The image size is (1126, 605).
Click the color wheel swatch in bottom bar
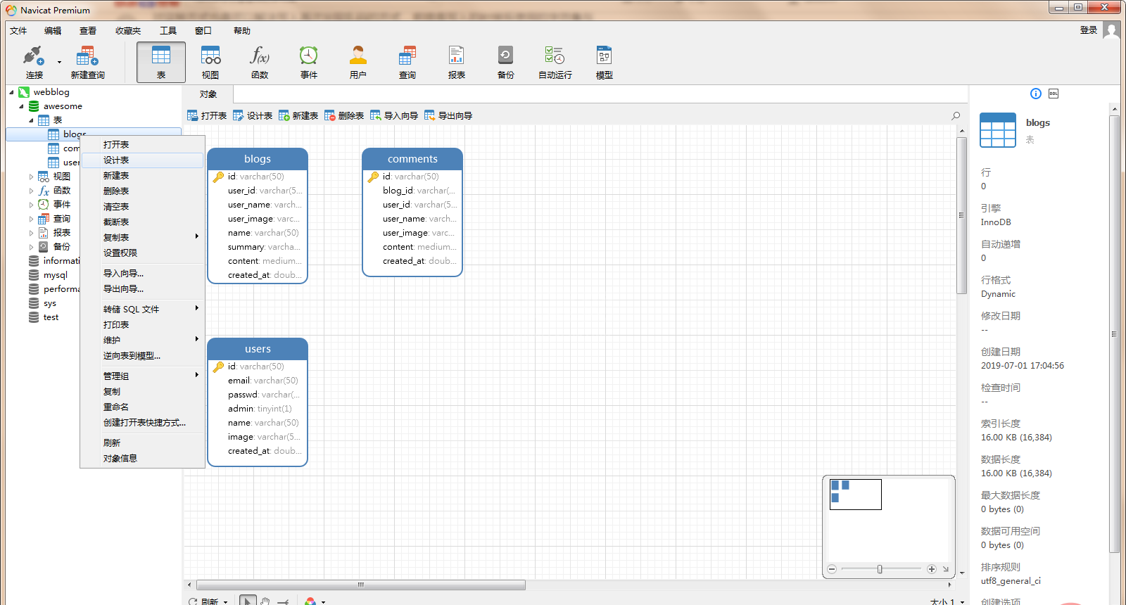click(310, 601)
